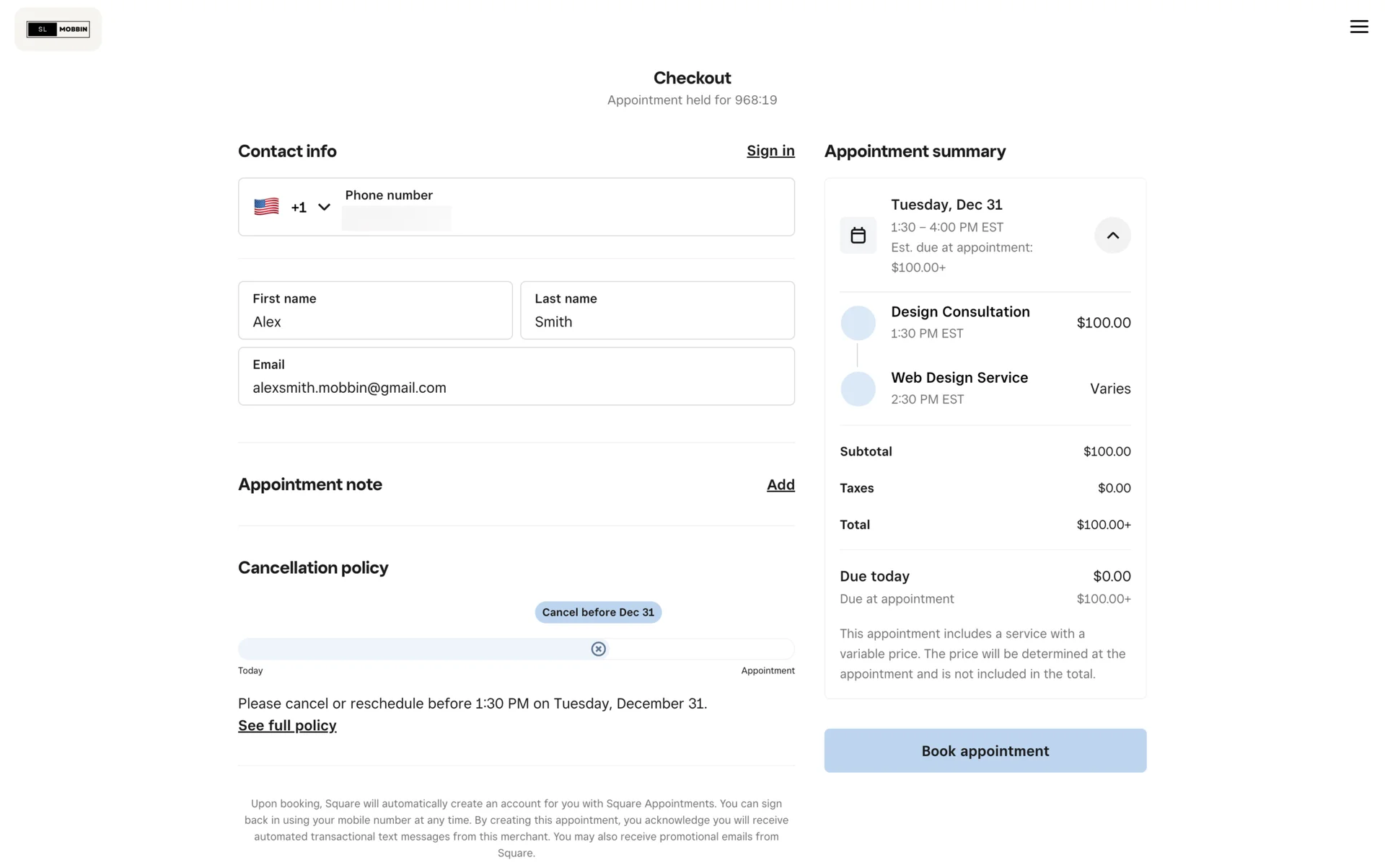This screenshot has height=865, width=1385.
Task: Collapse the appointment summary chevron
Action: (x=1112, y=236)
